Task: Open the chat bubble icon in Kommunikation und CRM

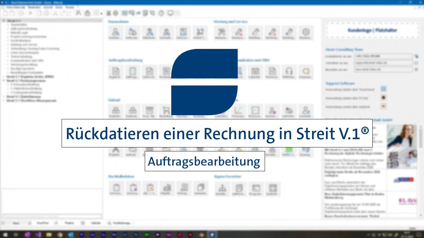Action: [306, 72]
